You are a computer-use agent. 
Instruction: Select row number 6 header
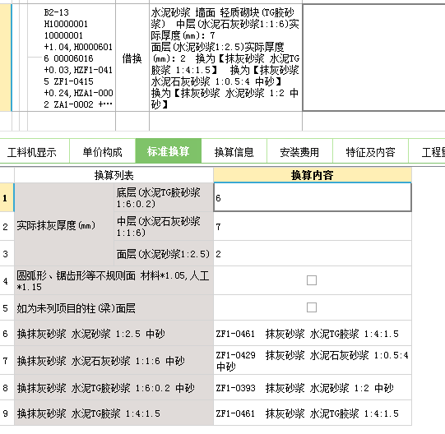point(6,333)
